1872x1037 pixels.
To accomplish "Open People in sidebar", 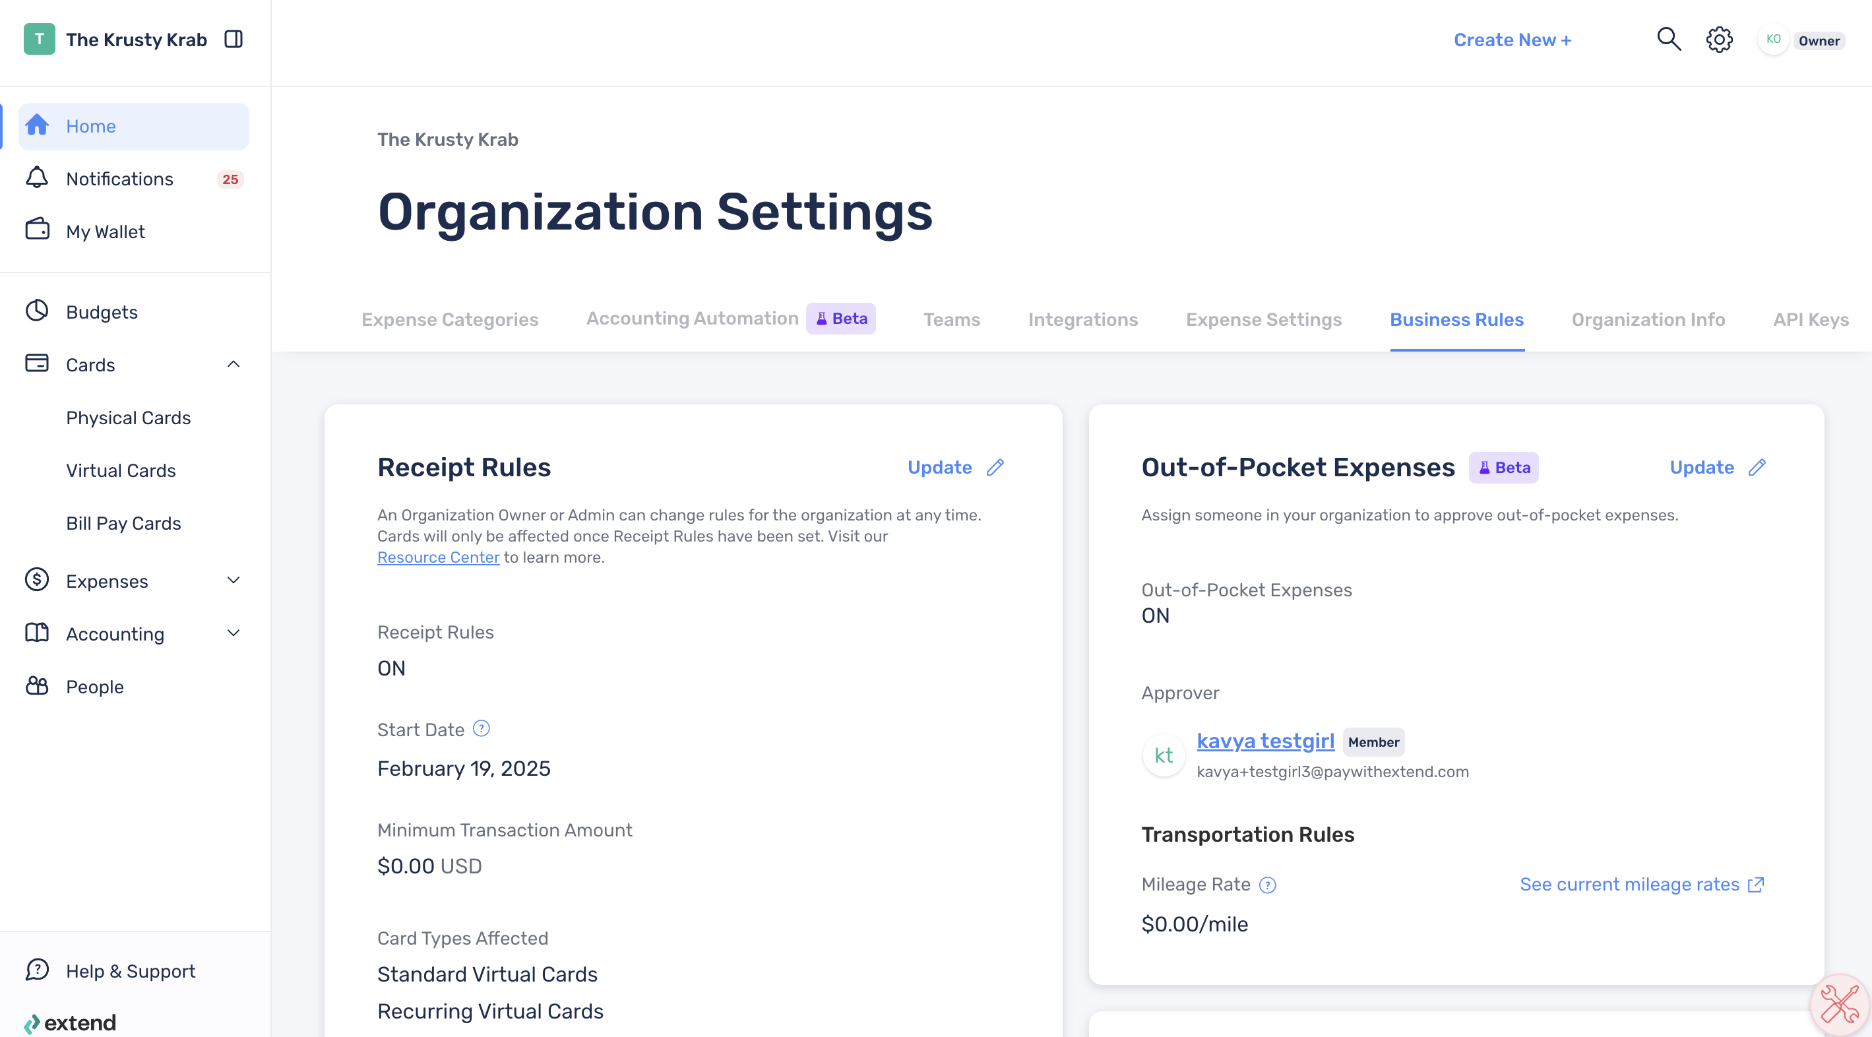I will tap(134, 687).
